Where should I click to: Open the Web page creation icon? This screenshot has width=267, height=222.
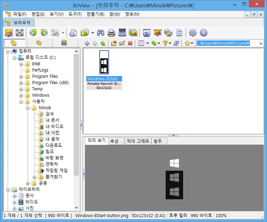[x=168, y=33]
